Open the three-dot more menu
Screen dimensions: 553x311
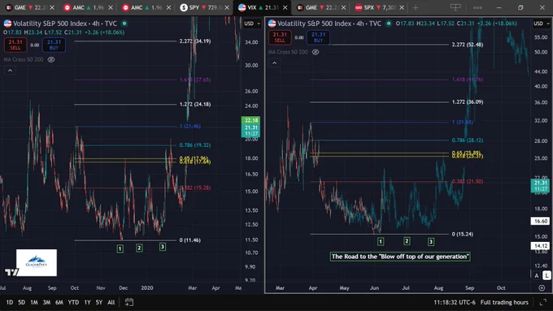(x=477, y=7)
